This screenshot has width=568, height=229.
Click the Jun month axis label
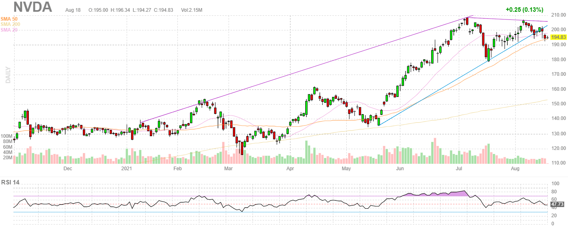click(x=400, y=168)
